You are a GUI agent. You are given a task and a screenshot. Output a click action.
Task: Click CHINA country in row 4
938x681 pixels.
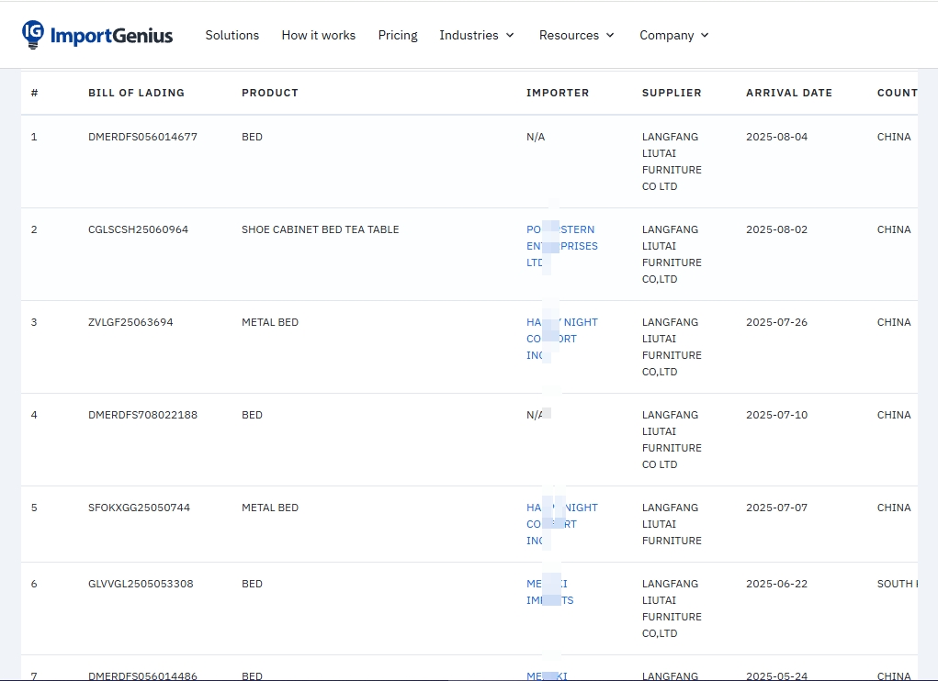pyautogui.click(x=894, y=415)
